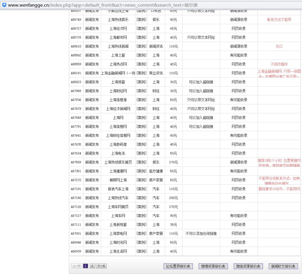Go to page 2 of results
Viewport: 302px width, 274px height.
coord(92,266)
